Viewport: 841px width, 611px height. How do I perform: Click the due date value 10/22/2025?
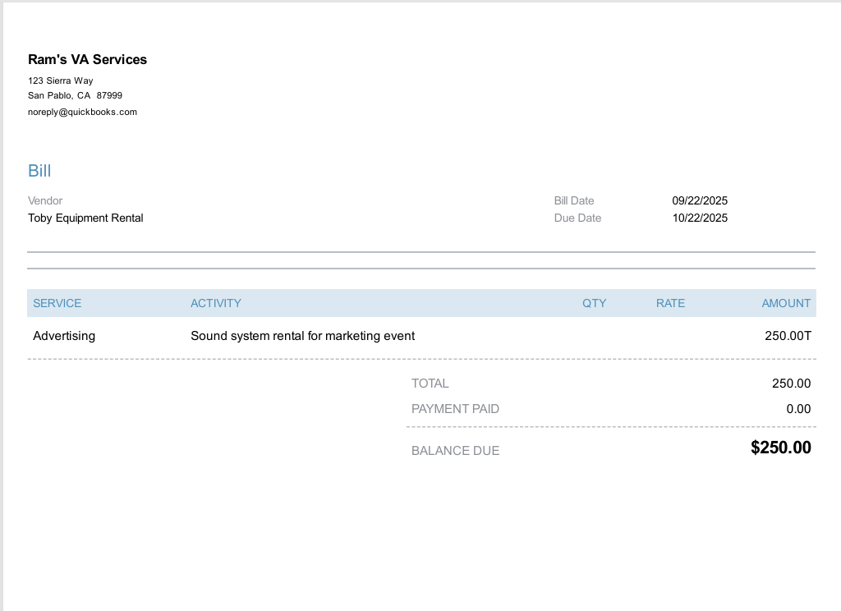click(700, 218)
